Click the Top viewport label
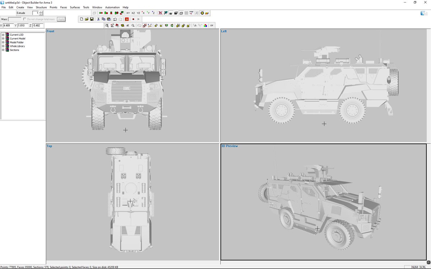This screenshot has height=269, width=431. pos(49,146)
